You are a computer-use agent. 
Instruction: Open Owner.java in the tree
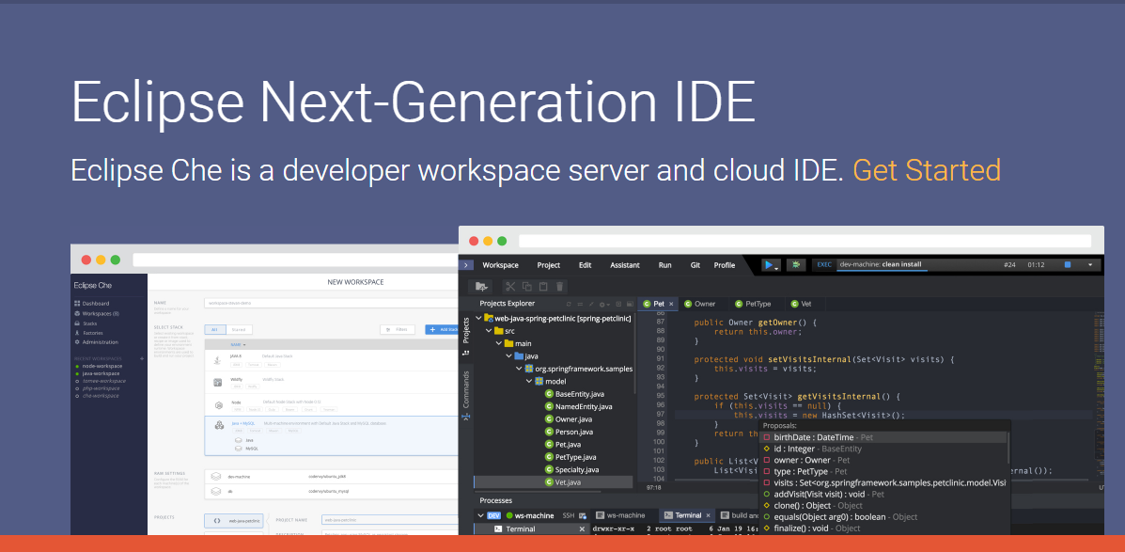(x=569, y=419)
